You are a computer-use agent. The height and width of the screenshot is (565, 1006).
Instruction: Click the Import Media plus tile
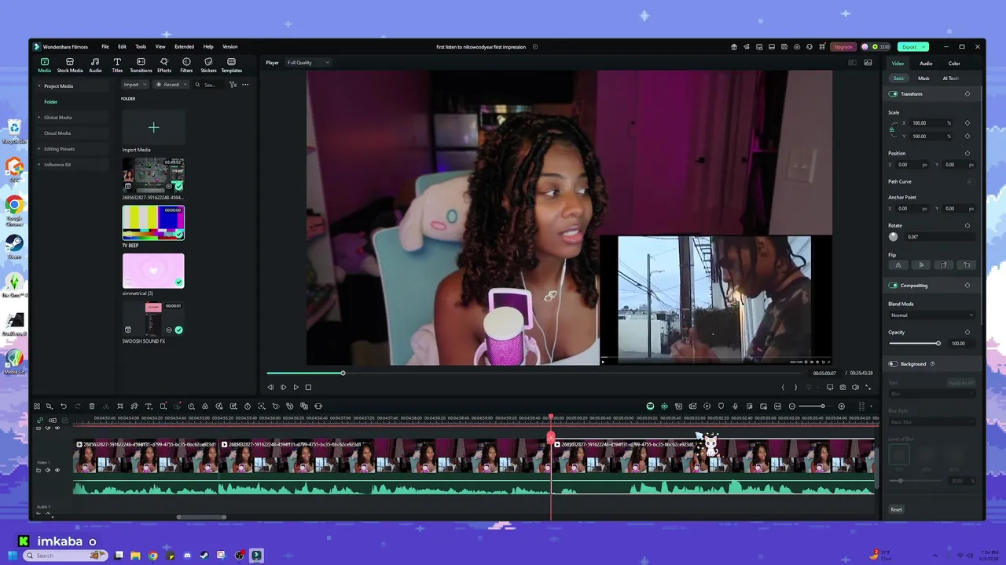point(153,127)
